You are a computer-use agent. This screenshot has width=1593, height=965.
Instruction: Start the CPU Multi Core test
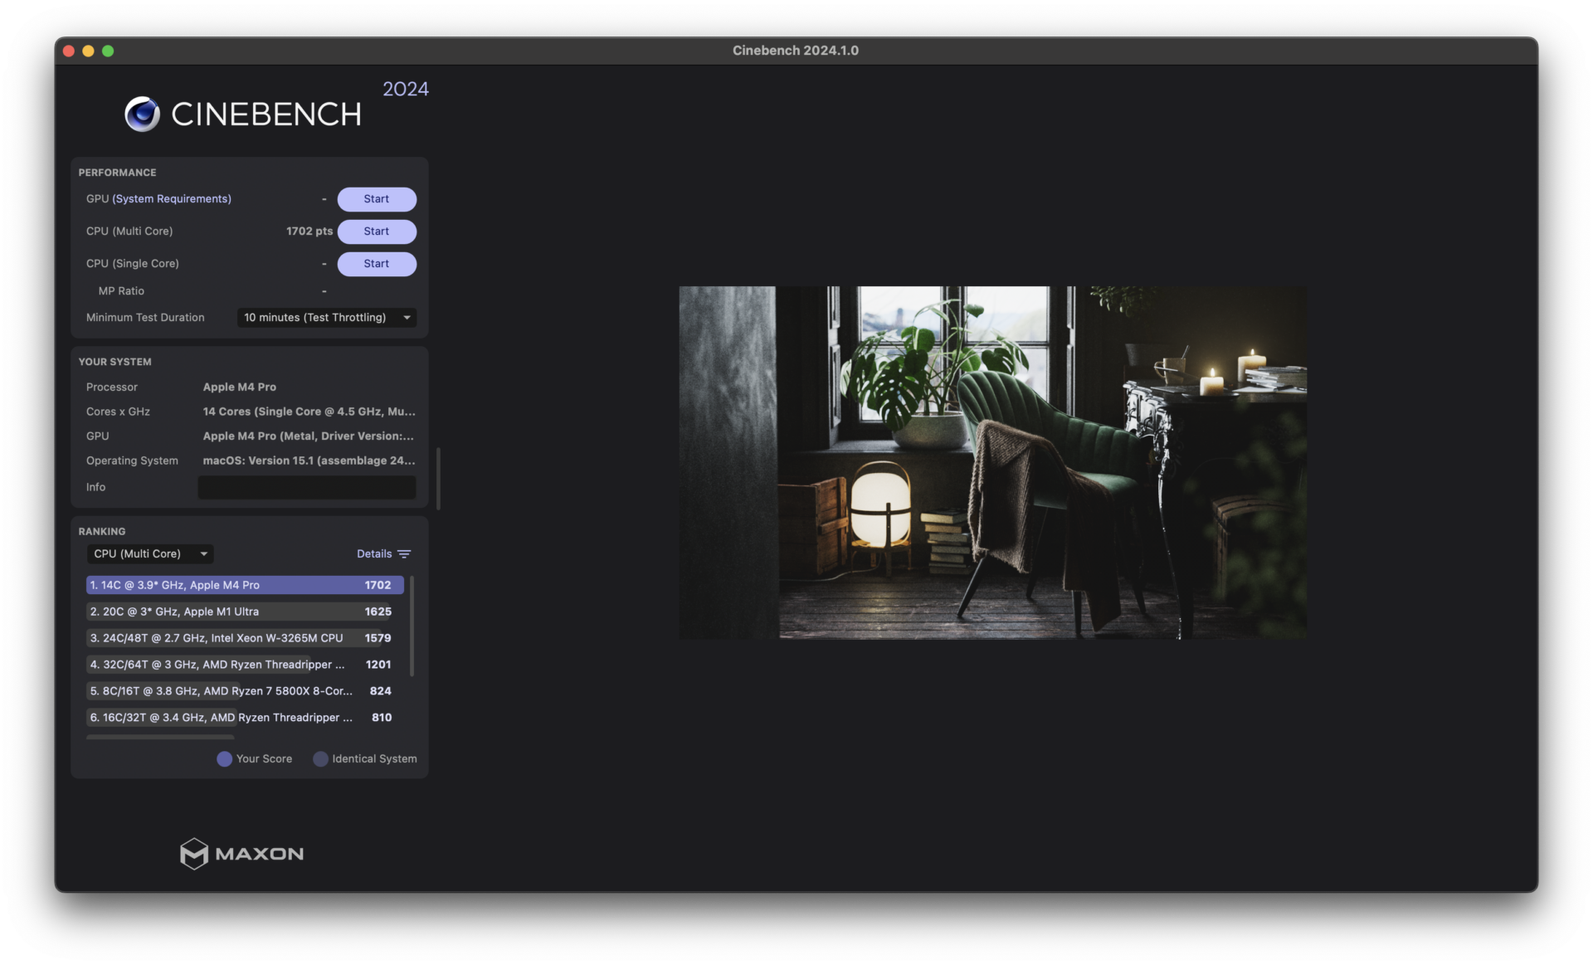[377, 232]
